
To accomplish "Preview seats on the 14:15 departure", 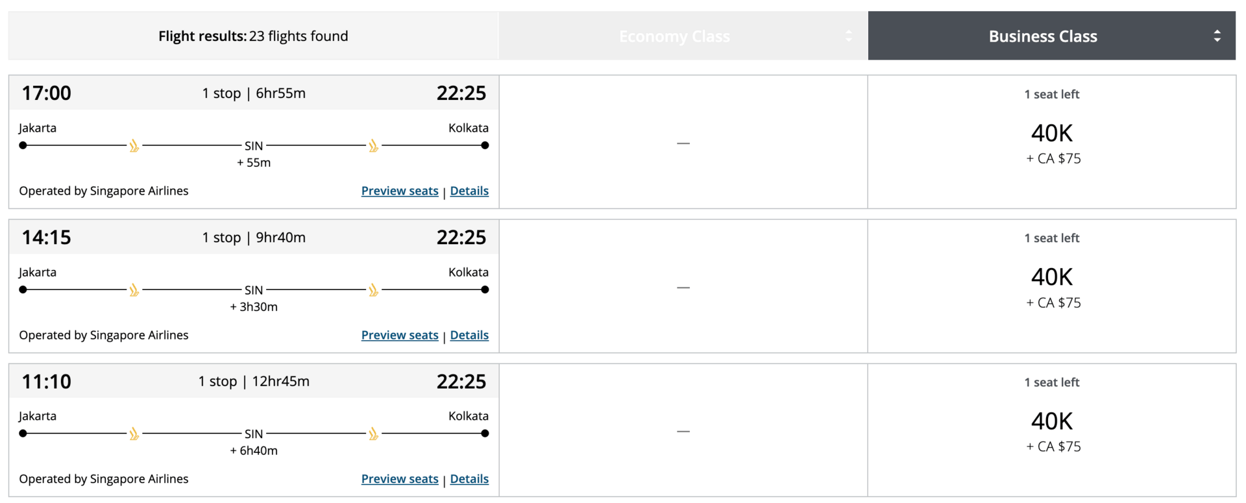I will click(400, 335).
